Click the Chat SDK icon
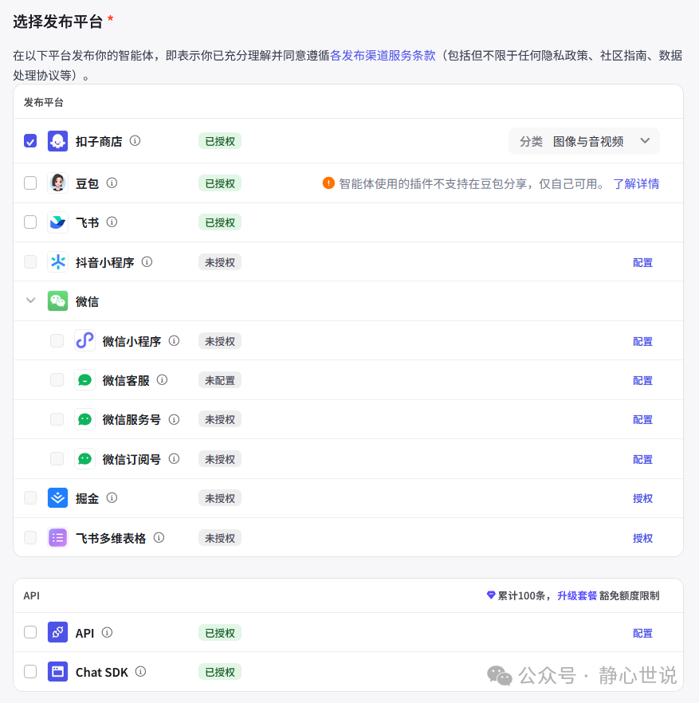The width and height of the screenshot is (699, 703). [x=57, y=672]
